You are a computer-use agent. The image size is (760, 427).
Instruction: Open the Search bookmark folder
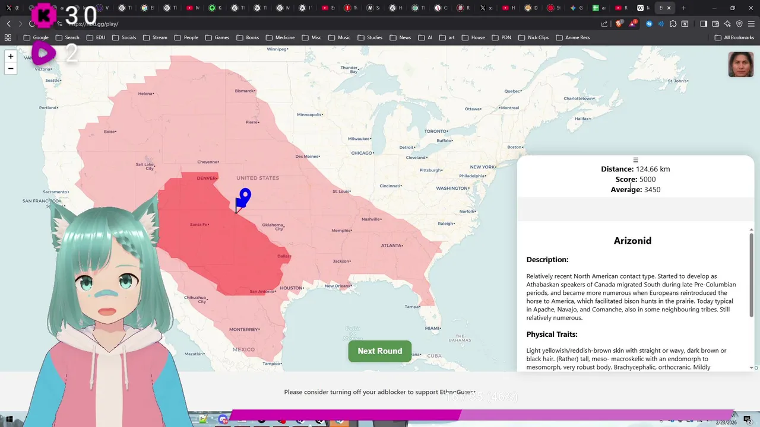[x=68, y=37]
